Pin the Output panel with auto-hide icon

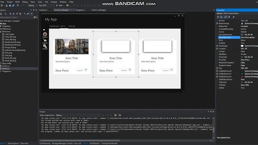coord(211,112)
